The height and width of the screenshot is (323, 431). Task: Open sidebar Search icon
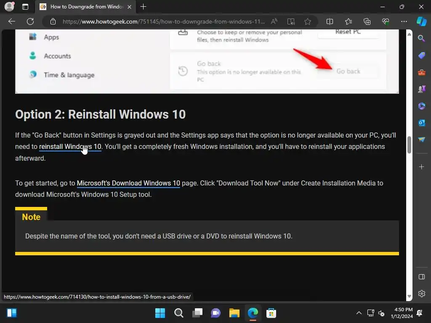pos(421,38)
